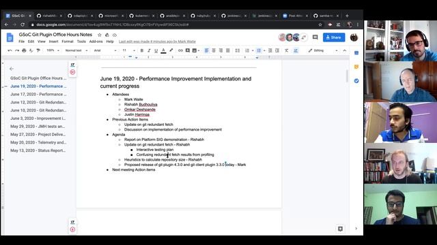Screen dimensions: 437x245
Task: Clear formatting with the Tx icon
Action: click(x=287, y=50)
